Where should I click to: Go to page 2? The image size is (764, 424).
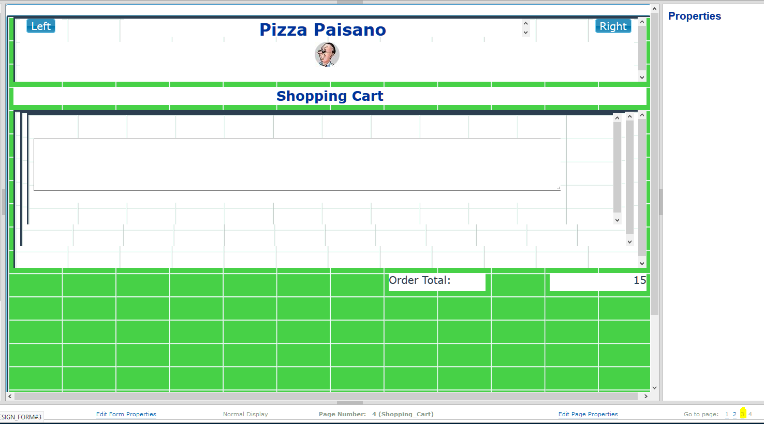(x=734, y=414)
